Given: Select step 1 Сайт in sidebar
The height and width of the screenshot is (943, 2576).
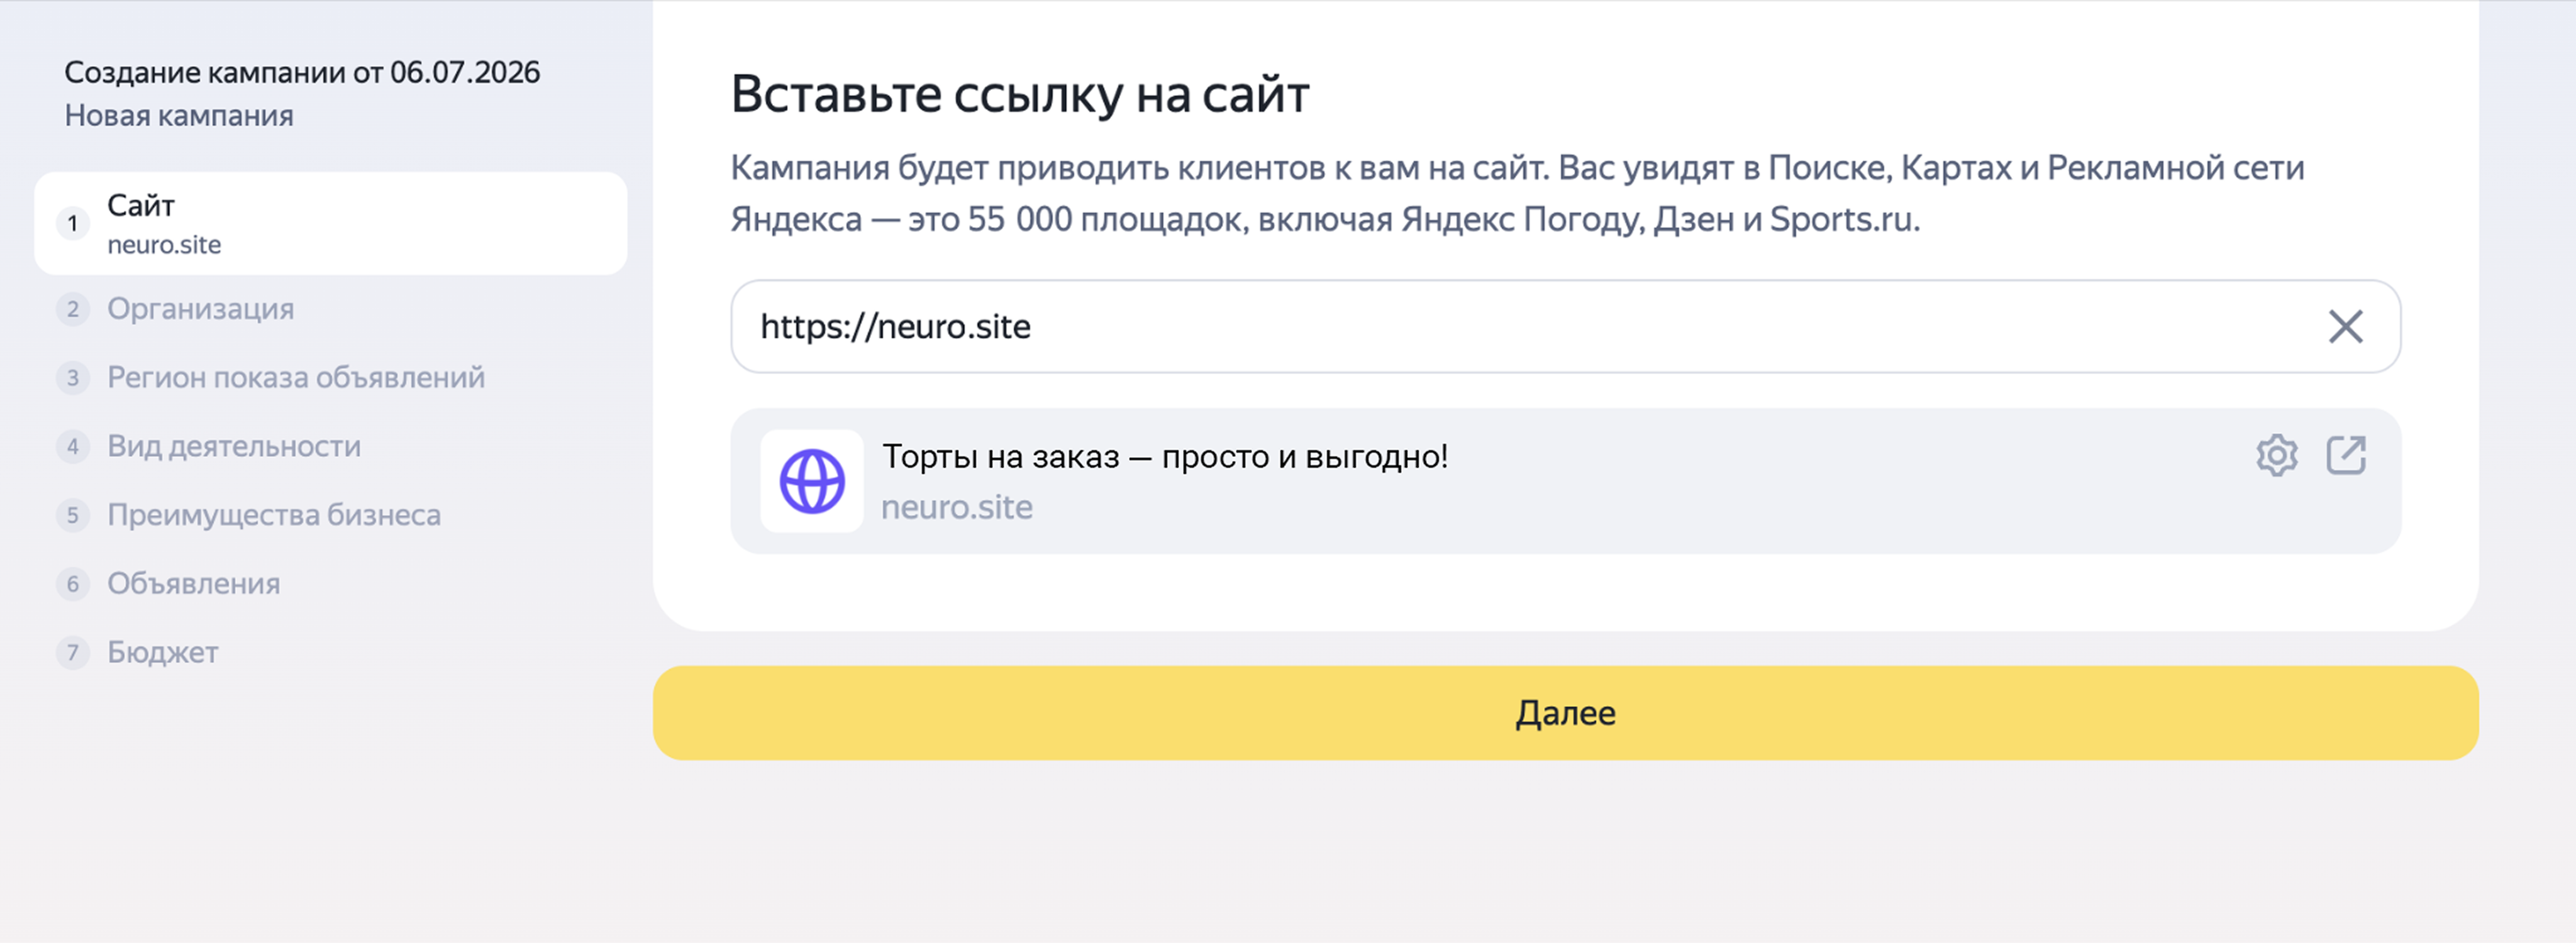Looking at the screenshot, I should click(x=331, y=224).
